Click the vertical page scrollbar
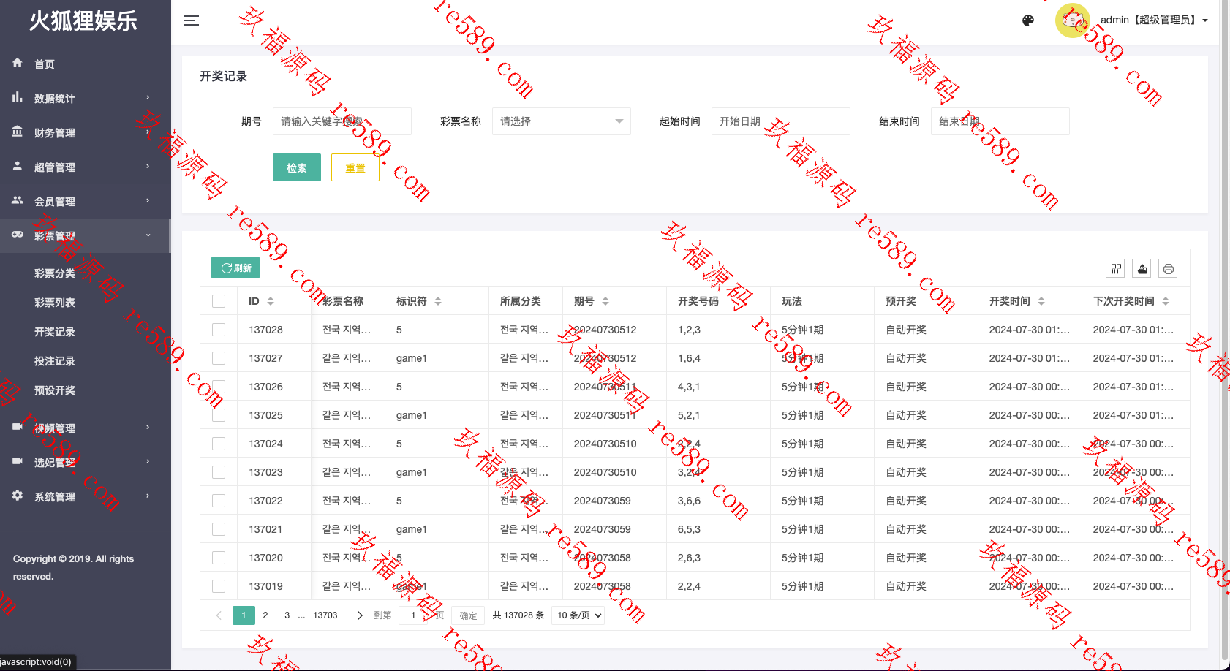Screen dimensions: 1230x671 point(1226,329)
